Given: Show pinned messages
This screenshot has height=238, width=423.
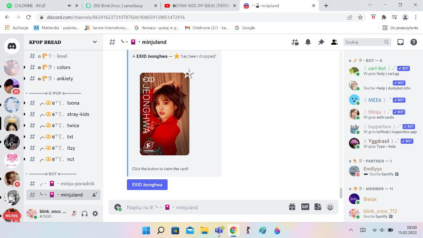Looking at the screenshot, I should pyautogui.click(x=321, y=42).
